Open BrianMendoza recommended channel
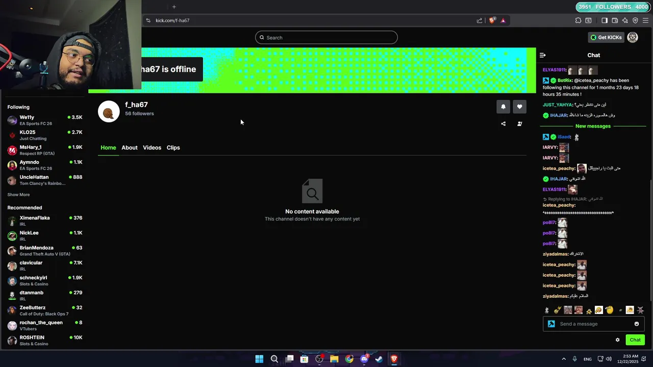This screenshot has height=367, width=653. [x=45, y=251]
